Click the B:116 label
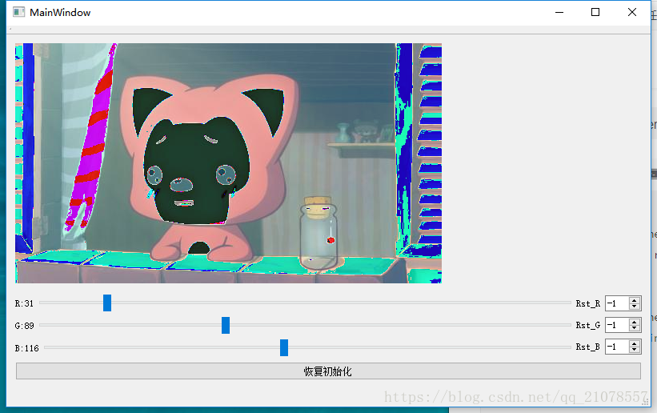This screenshot has height=413, width=657. pos(27,348)
